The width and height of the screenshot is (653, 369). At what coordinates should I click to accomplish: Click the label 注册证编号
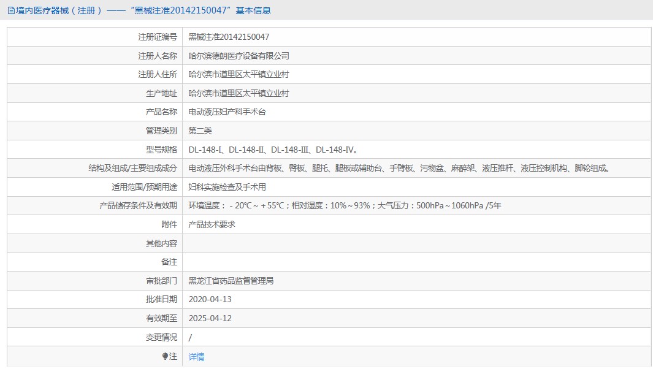pyautogui.click(x=158, y=37)
